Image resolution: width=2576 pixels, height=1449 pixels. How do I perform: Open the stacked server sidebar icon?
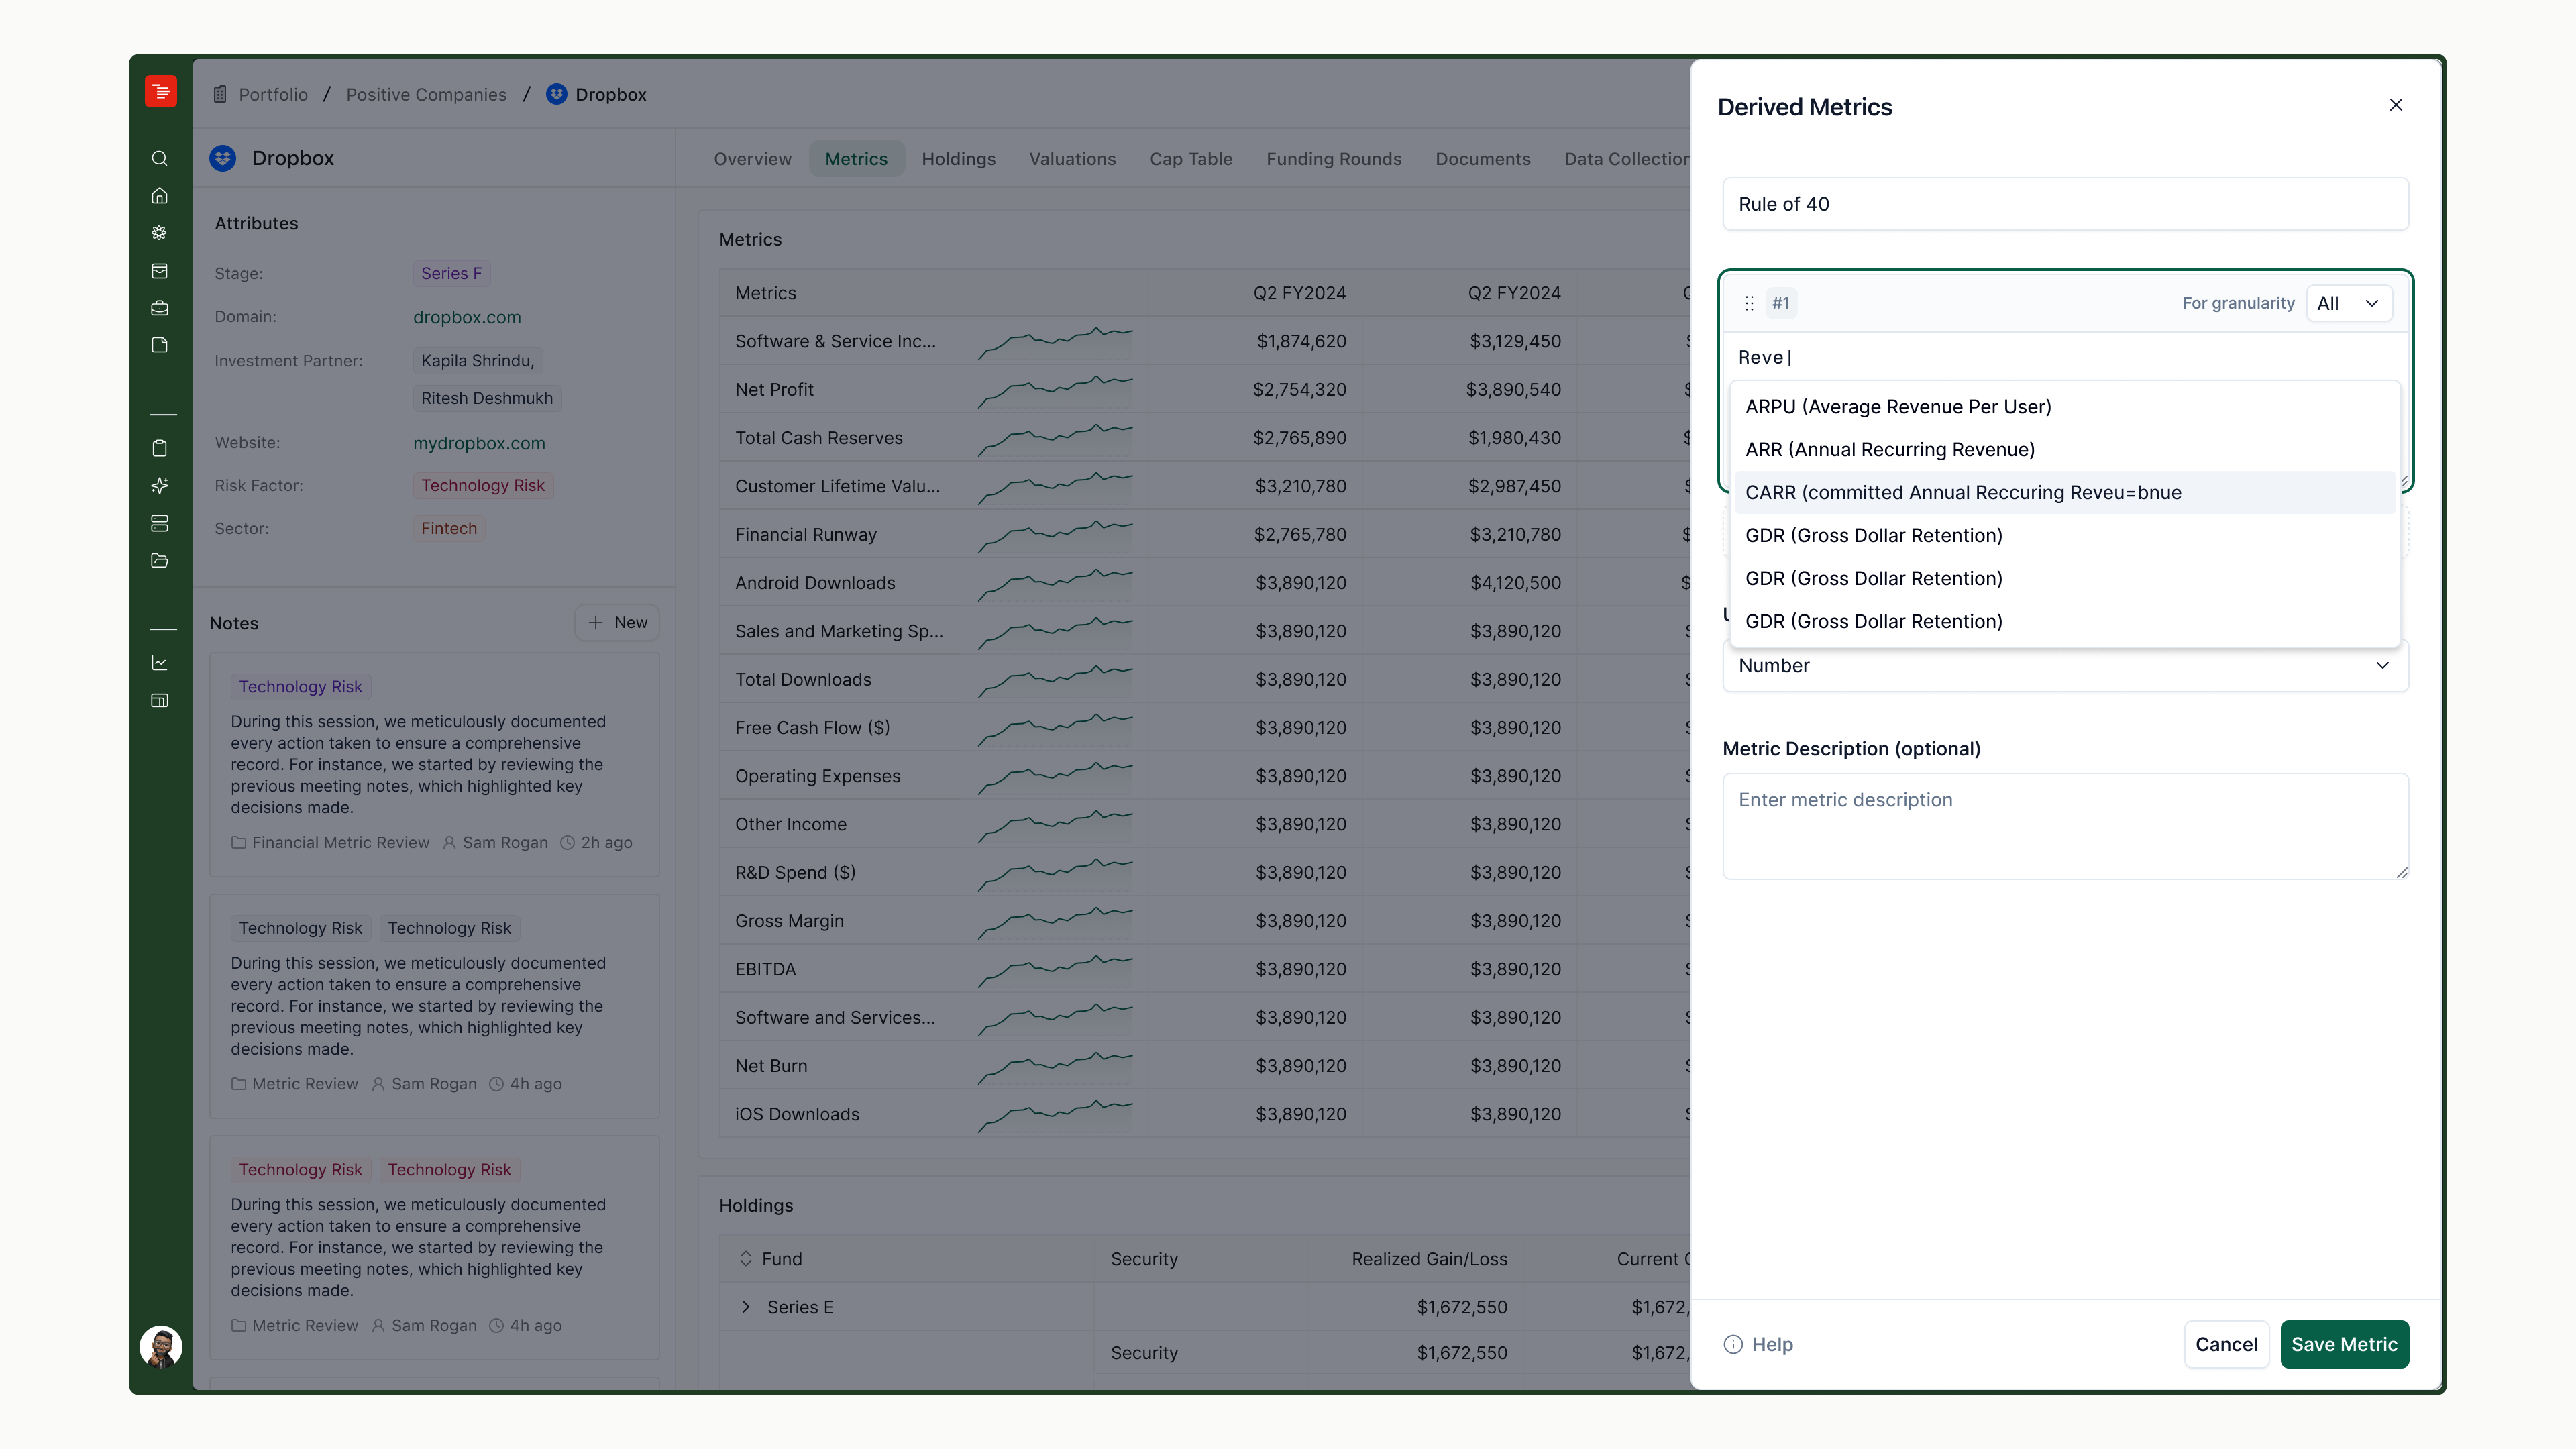160,523
